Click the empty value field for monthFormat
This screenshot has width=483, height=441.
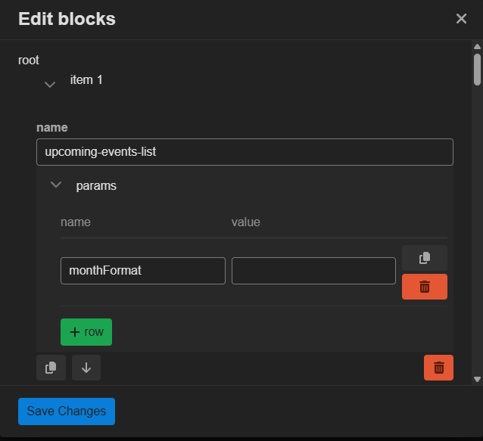tap(313, 271)
